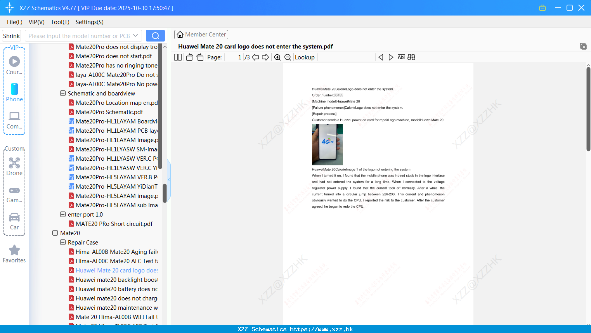Viewport: 591px width, 333px height.
Task: Click the Shrink button
Action: click(x=12, y=36)
